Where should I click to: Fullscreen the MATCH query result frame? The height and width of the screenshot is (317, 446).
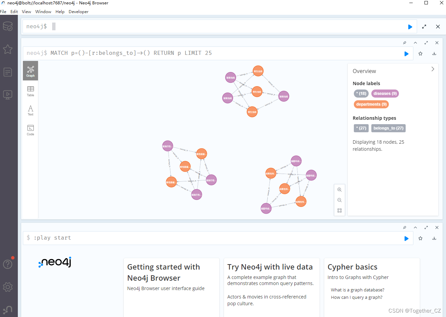(426, 43)
